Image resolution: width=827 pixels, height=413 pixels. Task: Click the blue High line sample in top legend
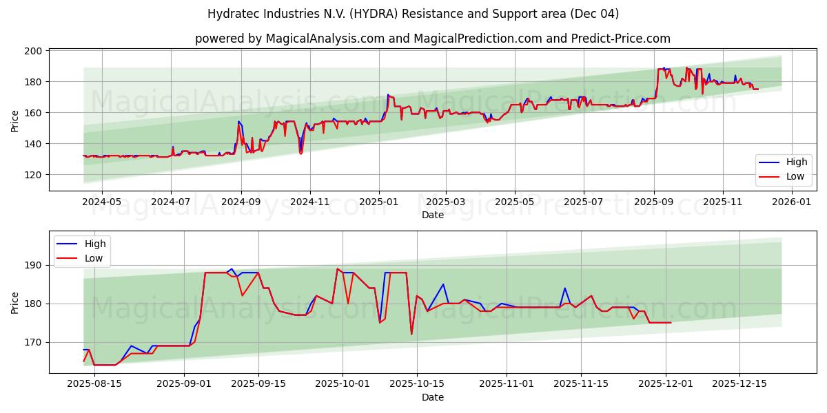coord(769,162)
